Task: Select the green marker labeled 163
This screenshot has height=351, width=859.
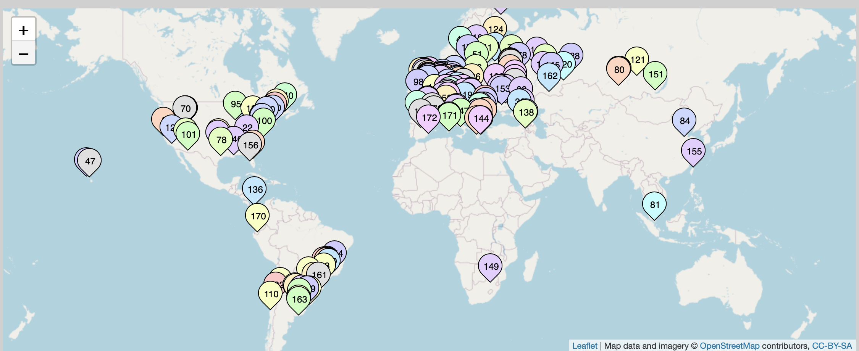Action: click(x=299, y=299)
